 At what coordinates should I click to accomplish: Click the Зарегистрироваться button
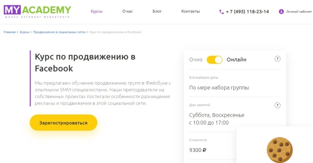[x=64, y=123]
